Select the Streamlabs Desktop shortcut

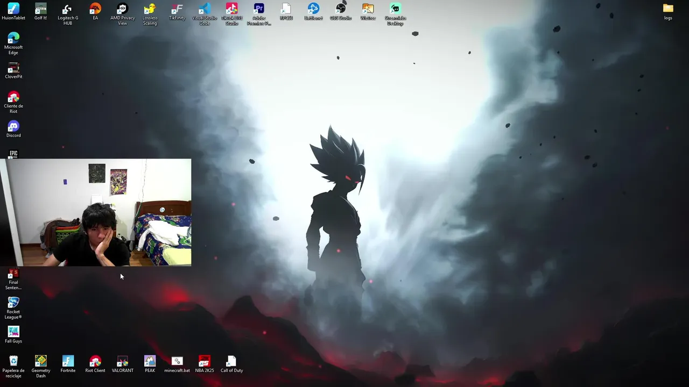pos(395,14)
